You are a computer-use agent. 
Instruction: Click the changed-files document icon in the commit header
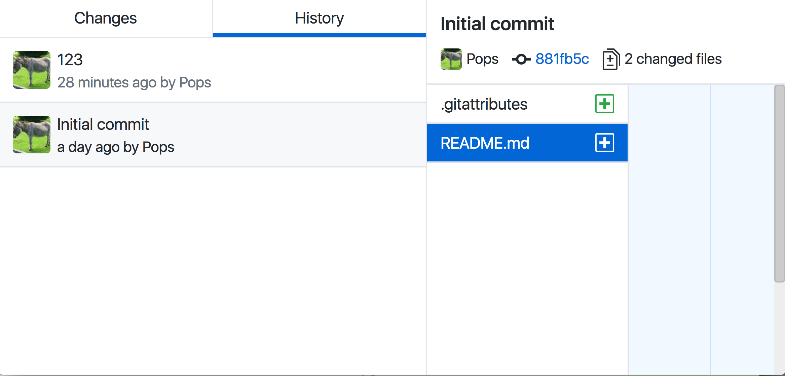pos(610,59)
